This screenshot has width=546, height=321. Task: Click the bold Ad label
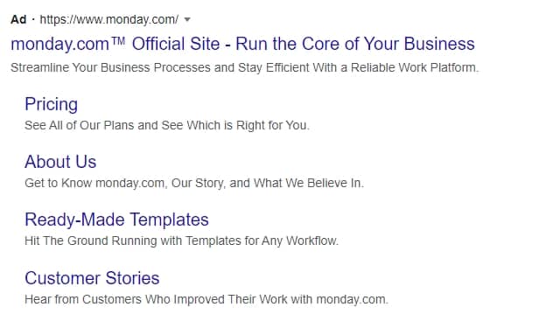point(18,19)
